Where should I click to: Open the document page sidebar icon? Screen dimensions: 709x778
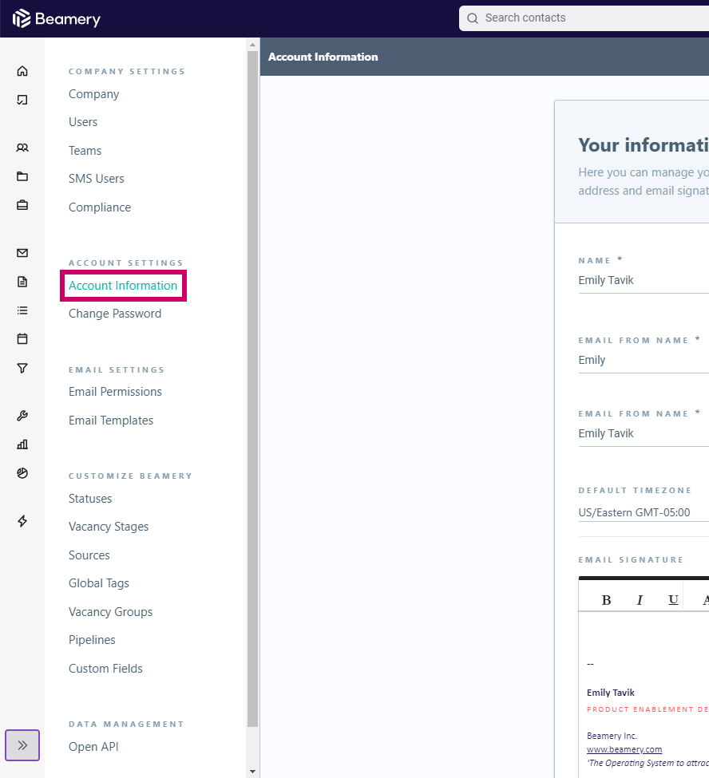pyautogui.click(x=22, y=282)
